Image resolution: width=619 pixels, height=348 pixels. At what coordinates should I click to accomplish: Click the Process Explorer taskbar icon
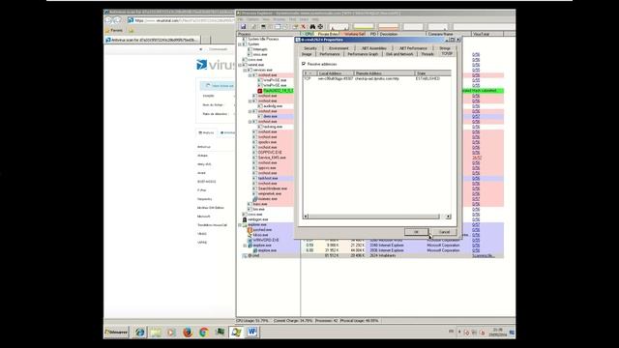pos(236,332)
